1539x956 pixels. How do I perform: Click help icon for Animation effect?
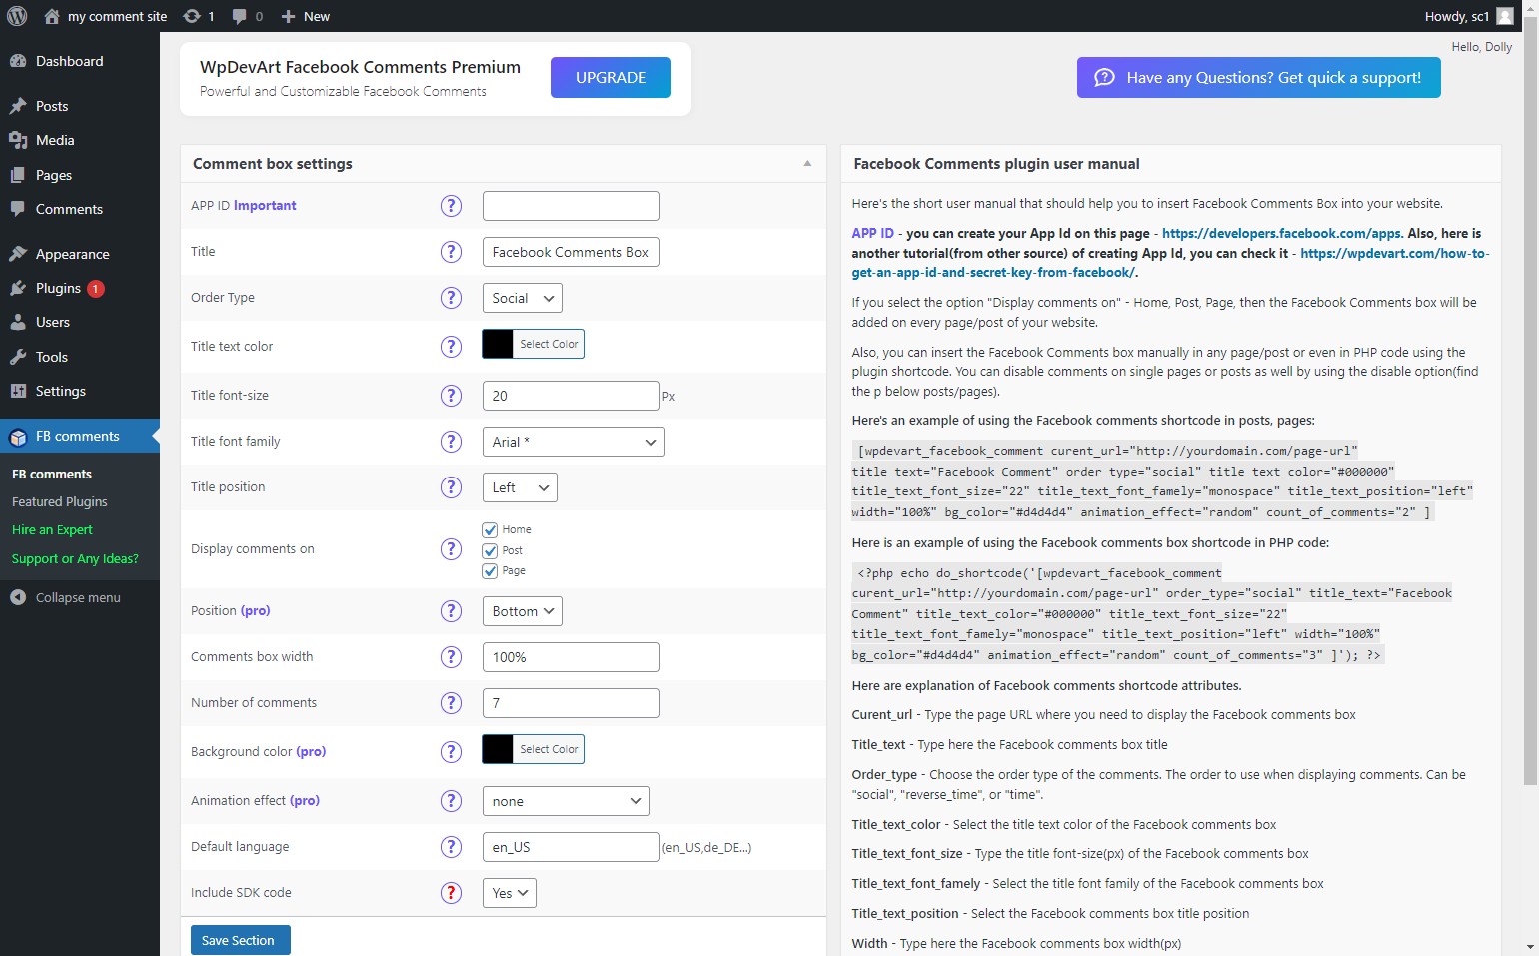click(452, 801)
